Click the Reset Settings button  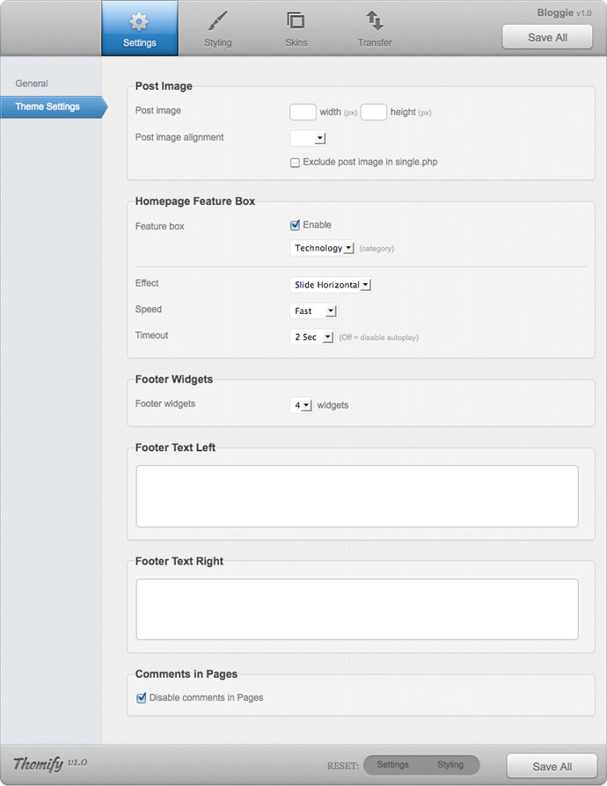[x=393, y=764]
